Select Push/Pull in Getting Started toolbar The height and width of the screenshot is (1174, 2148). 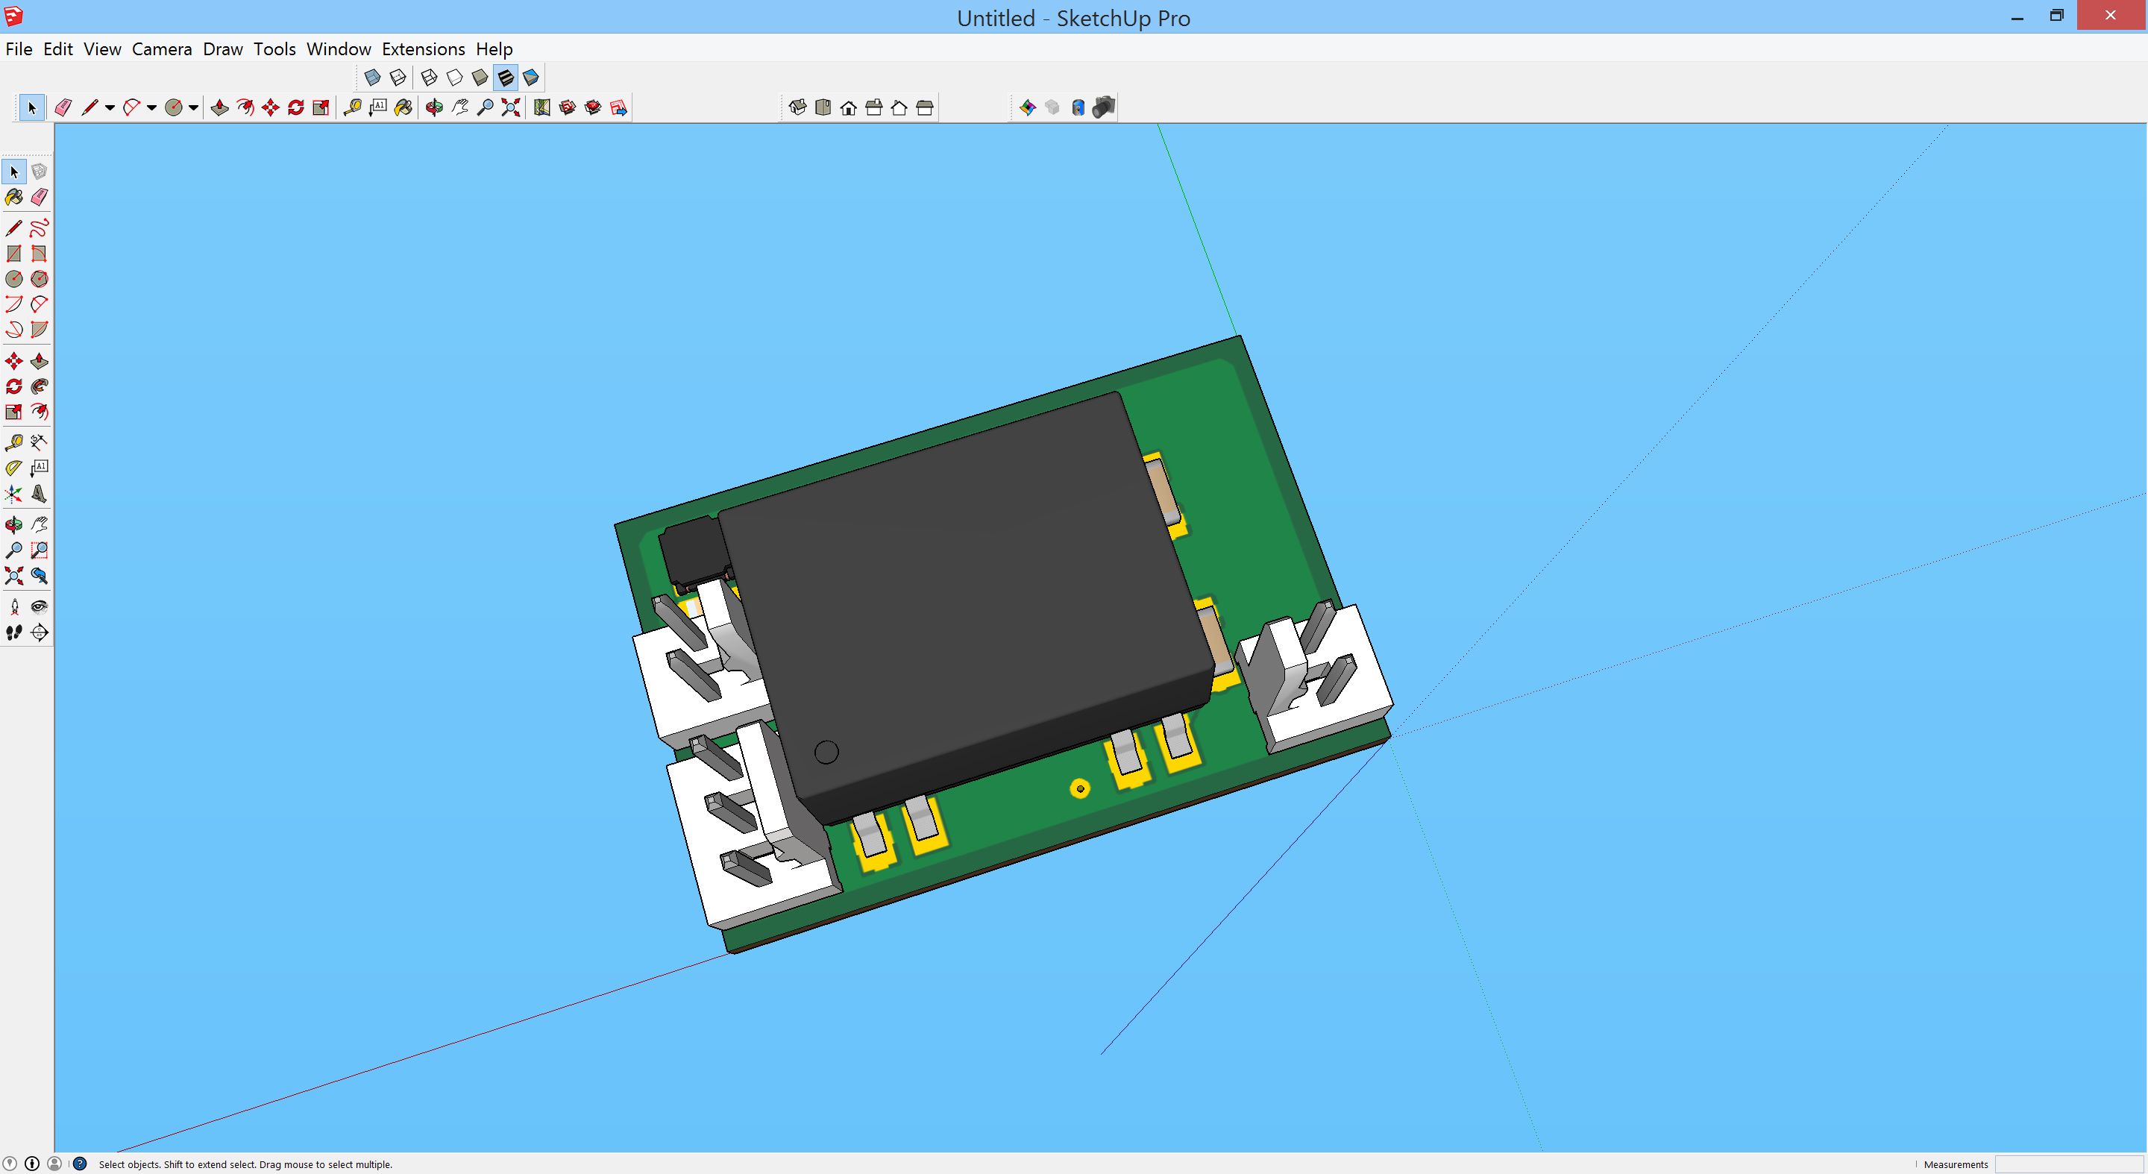(220, 107)
